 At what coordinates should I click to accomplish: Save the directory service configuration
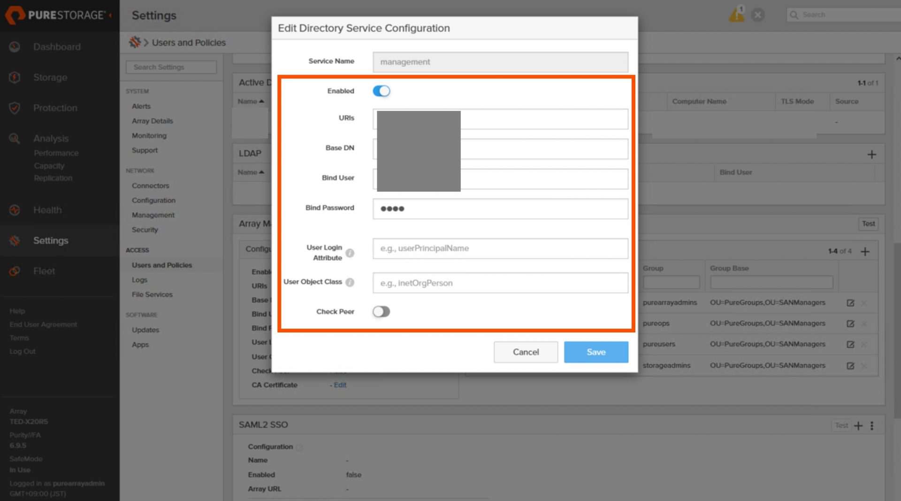pos(596,352)
